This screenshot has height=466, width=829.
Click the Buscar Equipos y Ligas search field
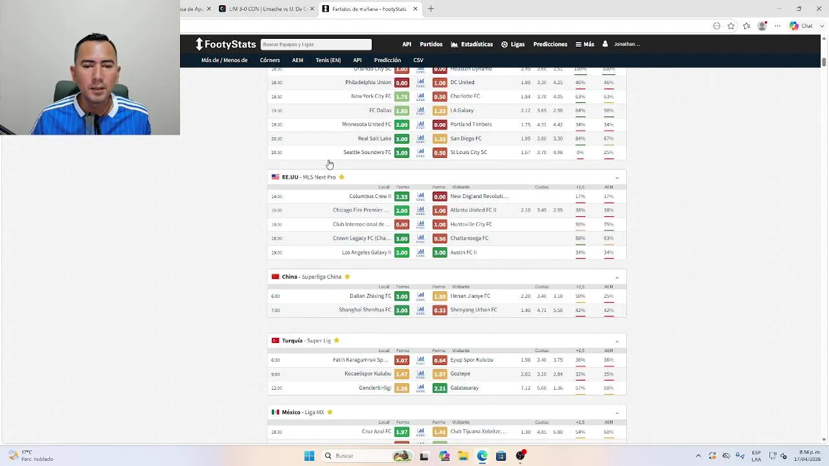coord(316,44)
